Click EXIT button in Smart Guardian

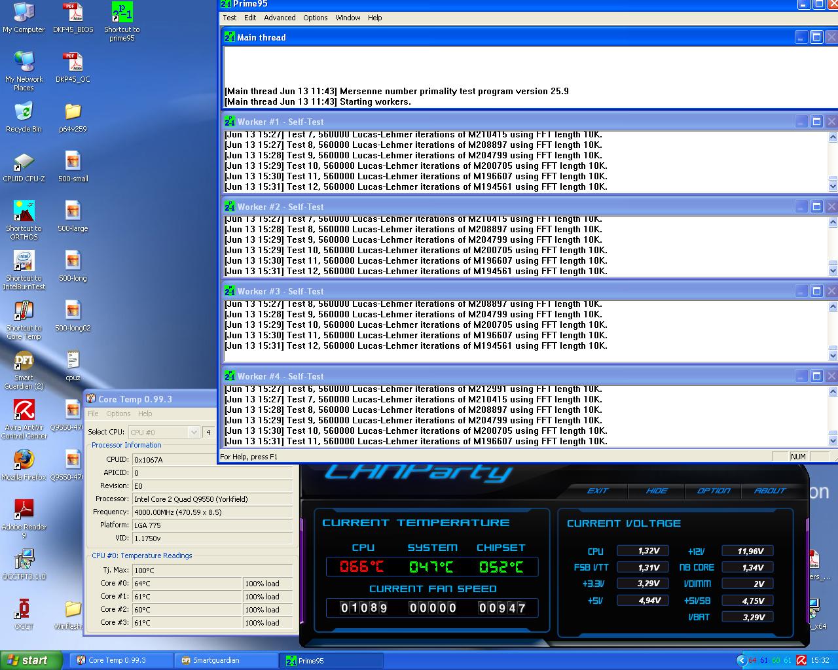click(598, 491)
